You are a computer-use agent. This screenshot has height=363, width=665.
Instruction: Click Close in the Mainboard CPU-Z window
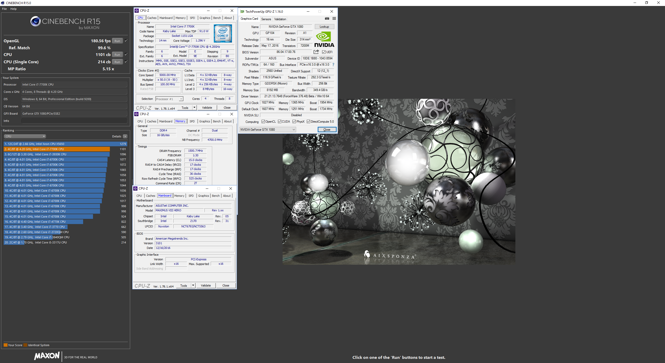tap(226, 285)
